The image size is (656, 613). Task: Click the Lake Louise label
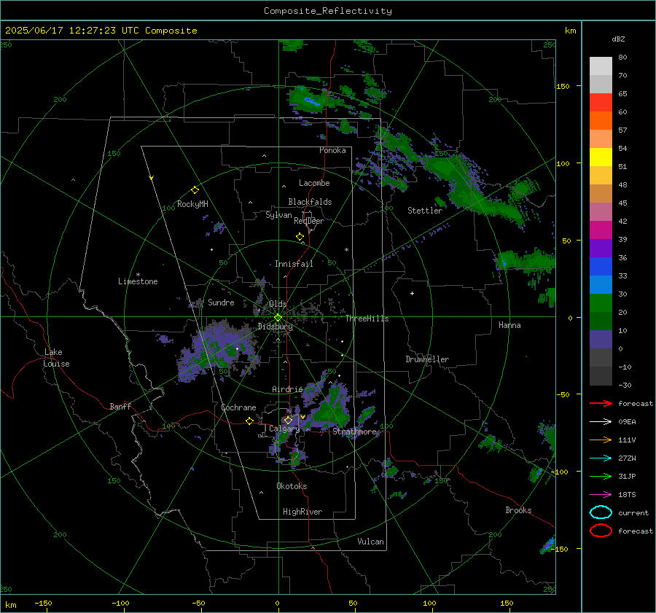click(56, 358)
